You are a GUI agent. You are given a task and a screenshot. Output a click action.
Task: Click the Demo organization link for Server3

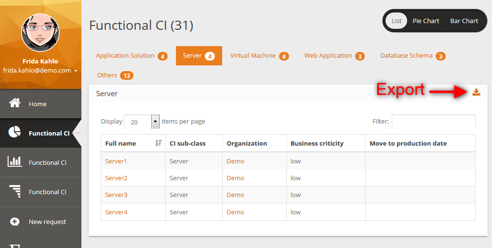point(235,195)
